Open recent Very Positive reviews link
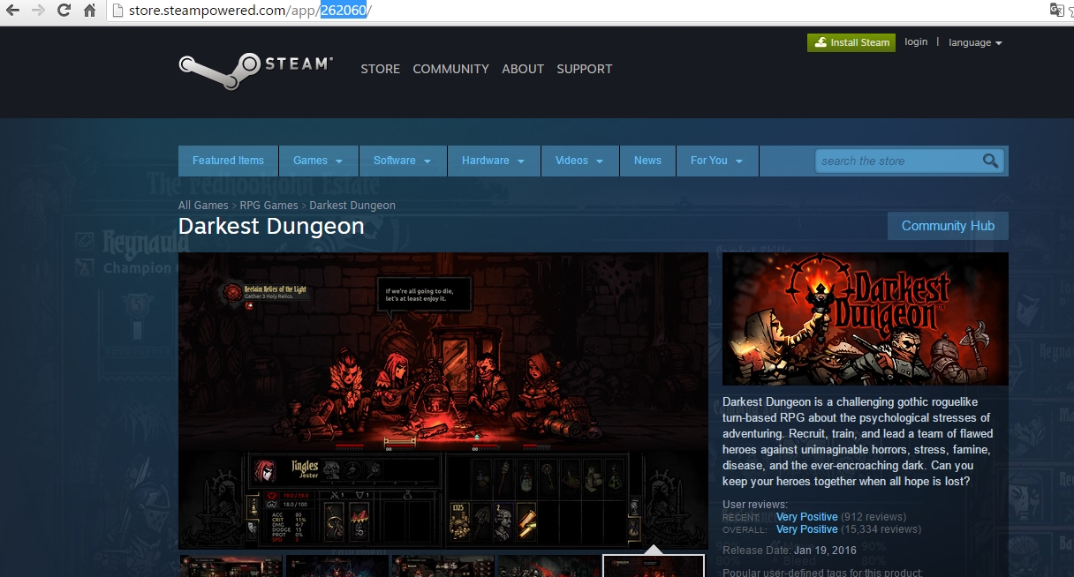This screenshot has height=577, width=1074. tap(807, 516)
